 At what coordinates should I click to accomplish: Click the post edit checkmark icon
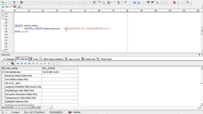tap(45, 63)
